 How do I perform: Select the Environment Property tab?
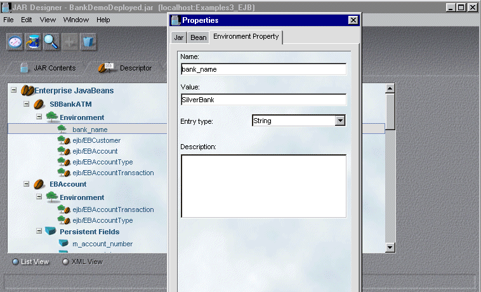[246, 37]
